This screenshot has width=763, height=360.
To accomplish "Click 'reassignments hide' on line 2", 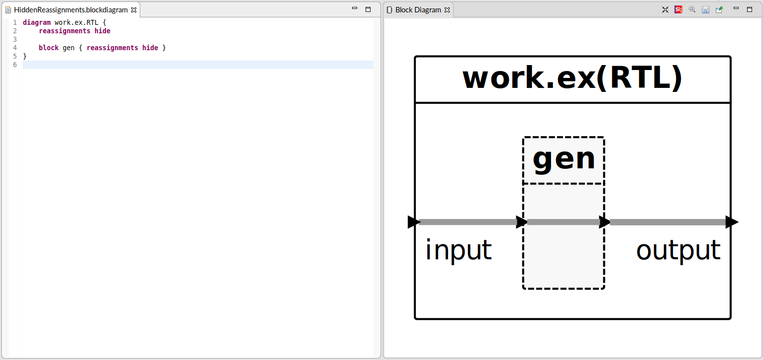I will point(75,31).
